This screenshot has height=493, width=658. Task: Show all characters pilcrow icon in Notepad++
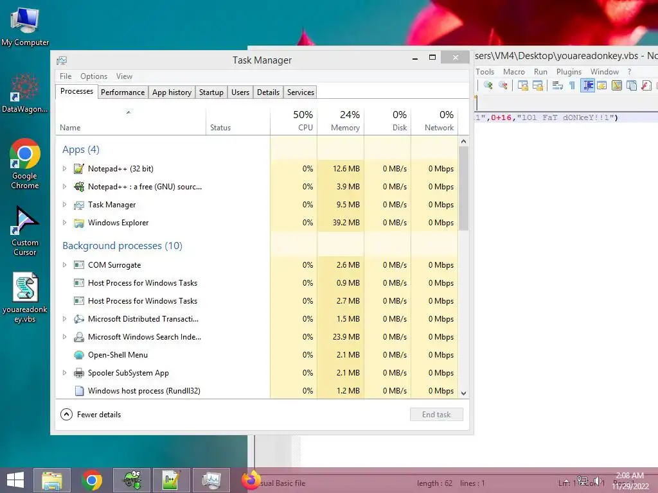point(572,85)
